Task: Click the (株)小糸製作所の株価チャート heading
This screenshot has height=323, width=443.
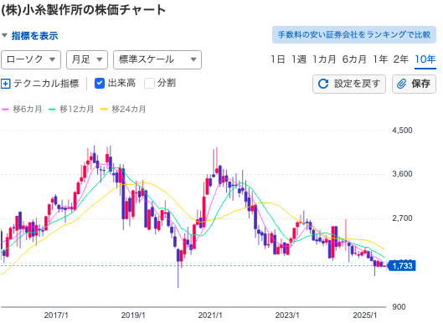Action: coord(84,10)
